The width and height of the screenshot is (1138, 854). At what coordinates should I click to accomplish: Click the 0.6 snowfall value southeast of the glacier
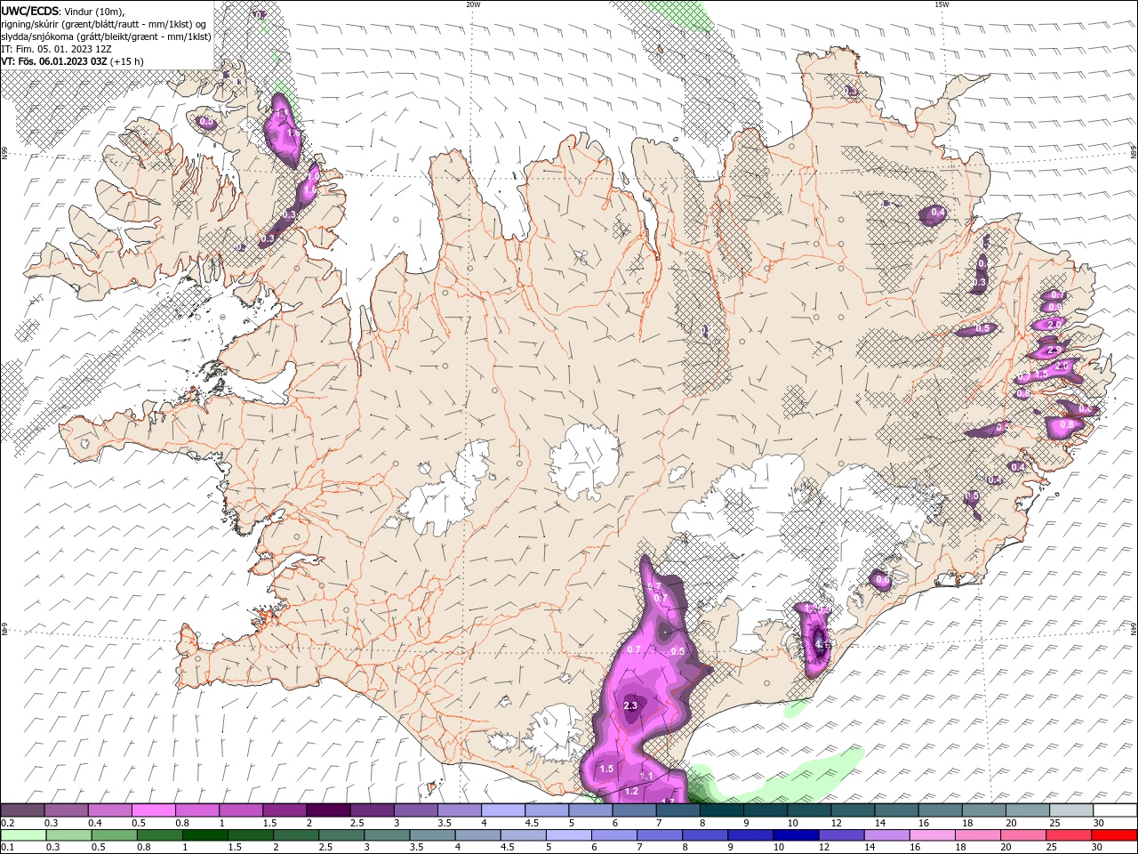tap(883, 580)
